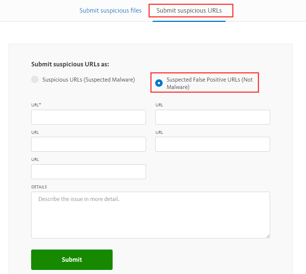306x274 pixels.
Task: Focus the lower URL field in right column
Action: [213, 144]
